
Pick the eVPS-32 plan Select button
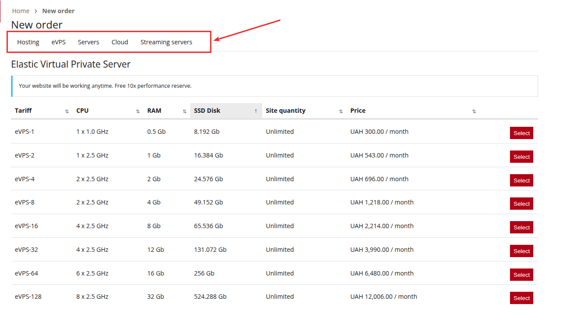521,251
